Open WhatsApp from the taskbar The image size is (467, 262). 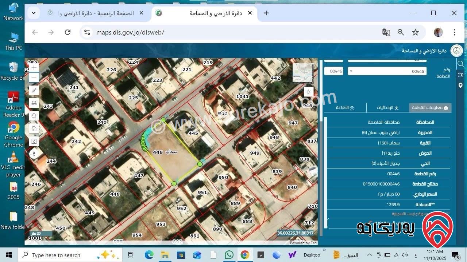click(x=229, y=255)
